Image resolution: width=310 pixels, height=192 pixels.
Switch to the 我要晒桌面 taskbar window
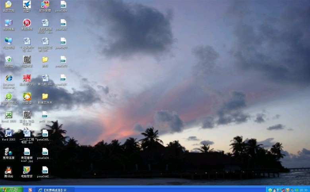[55, 190]
